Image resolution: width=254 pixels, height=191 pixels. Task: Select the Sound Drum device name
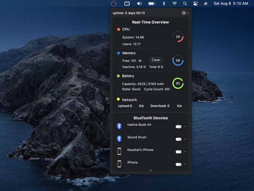(x=137, y=138)
